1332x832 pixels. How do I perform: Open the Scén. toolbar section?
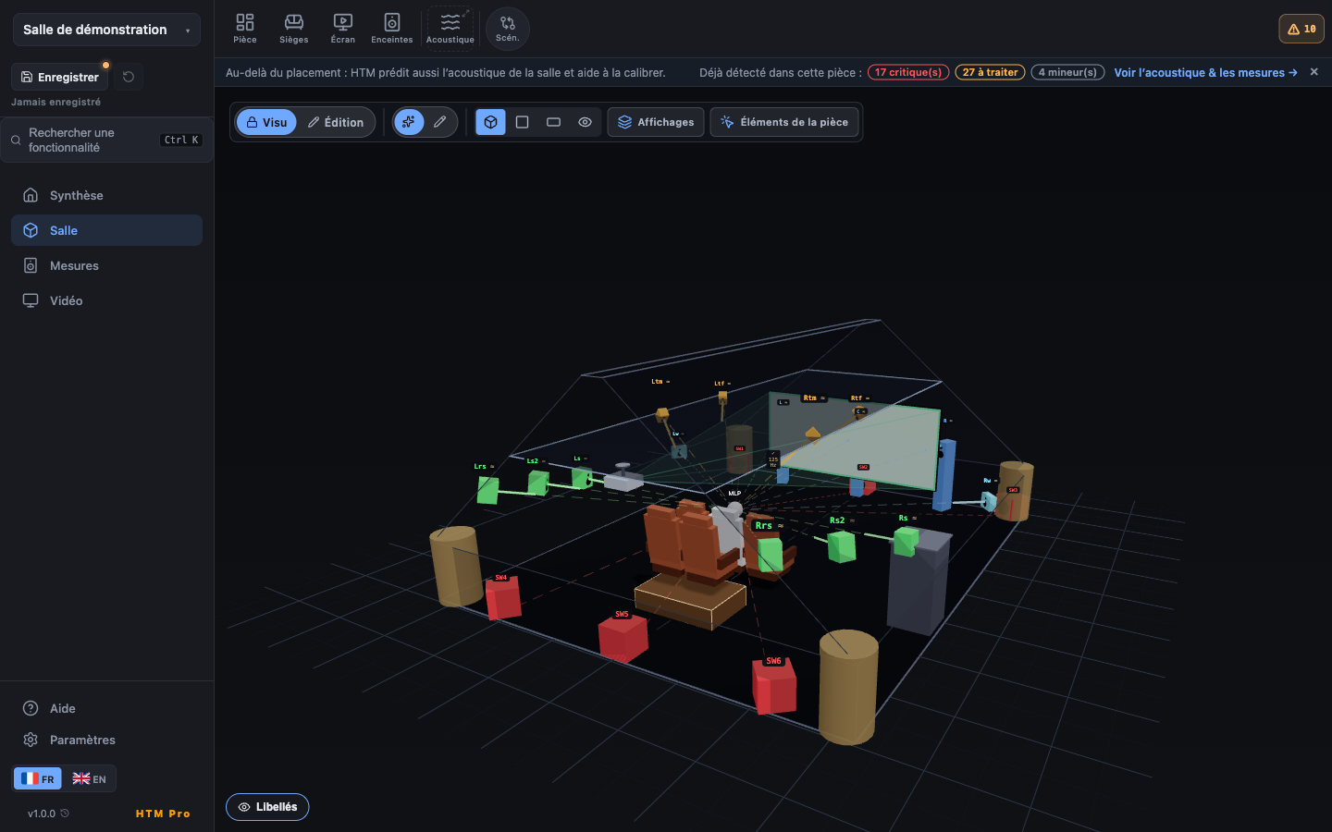[508, 29]
